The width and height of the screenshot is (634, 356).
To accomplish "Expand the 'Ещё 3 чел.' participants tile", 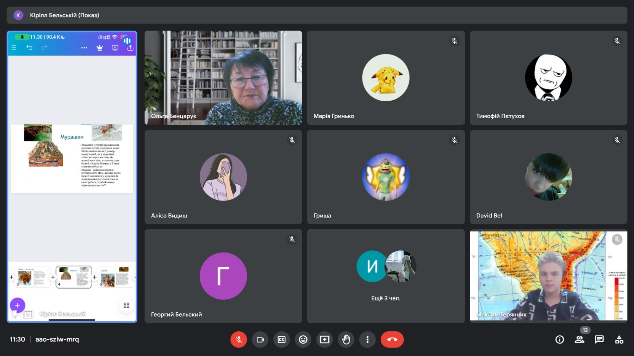I will [x=386, y=276].
